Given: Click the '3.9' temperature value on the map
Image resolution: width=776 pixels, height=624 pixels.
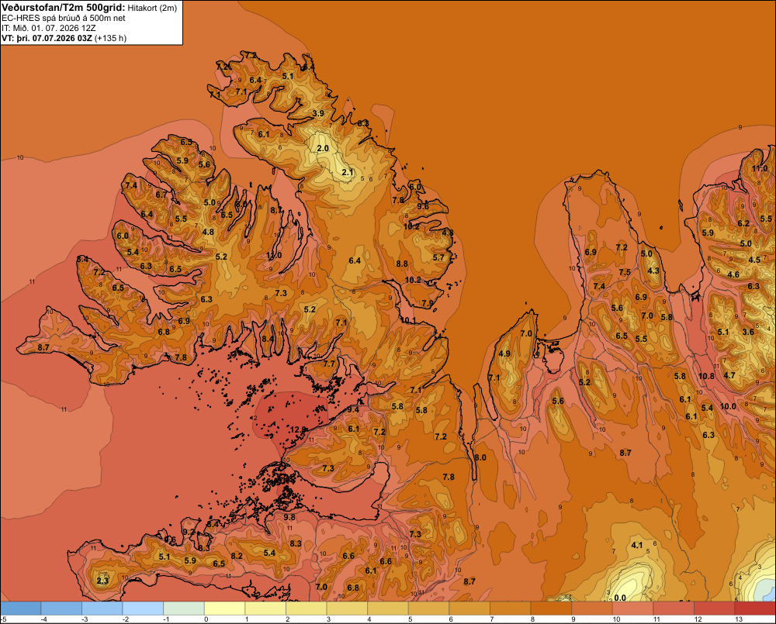Looking at the screenshot, I should (318, 113).
